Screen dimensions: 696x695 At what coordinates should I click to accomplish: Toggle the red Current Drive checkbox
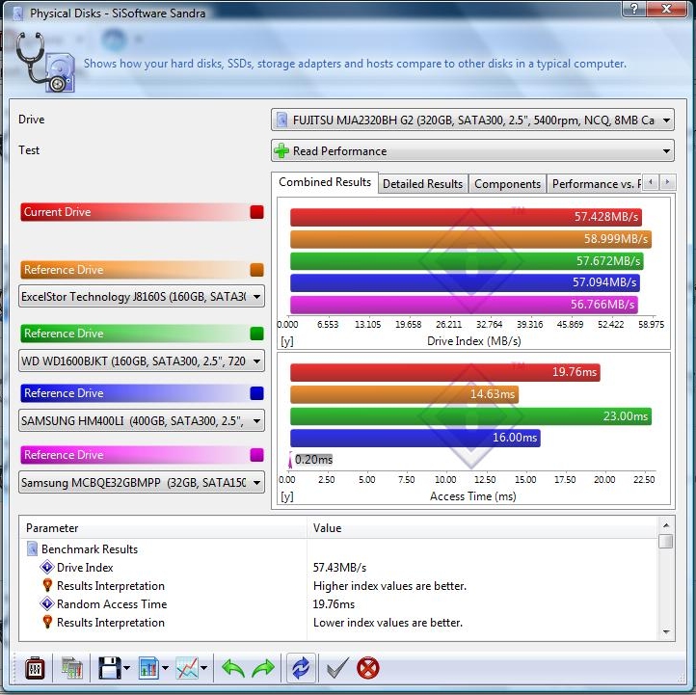coord(256,212)
